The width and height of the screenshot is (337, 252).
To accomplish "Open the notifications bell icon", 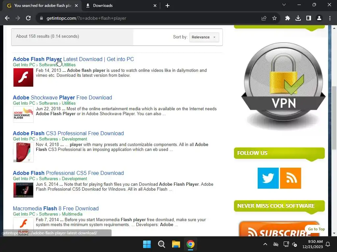I will (x=328, y=244).
